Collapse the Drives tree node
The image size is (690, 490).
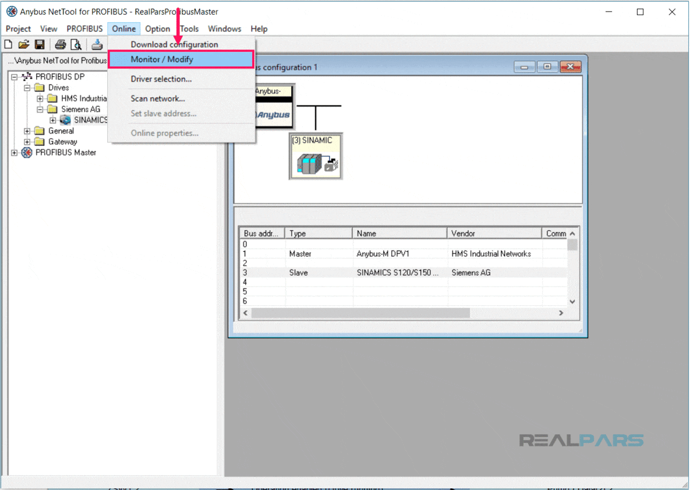tap(27, 88)
